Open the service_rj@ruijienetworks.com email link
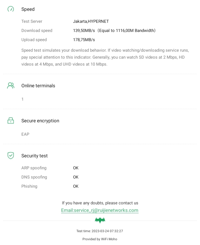This screenshot has width=200, height=245. tap(100, 210)
